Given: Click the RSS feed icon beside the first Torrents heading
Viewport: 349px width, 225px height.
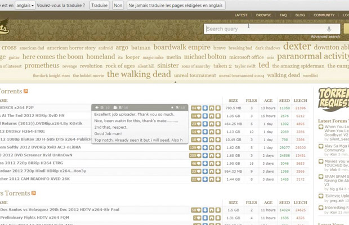Looking at the screenshot, I should 26,91.
